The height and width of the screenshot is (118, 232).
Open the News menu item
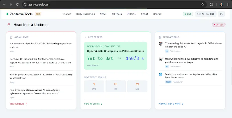pyautogui.click(x=103, y=14)
